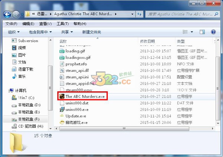Open the 文件(F) menu
Image resolution: width=223 pixels, height=157 pixels.
pyautogui.click(x=12, y=24)
